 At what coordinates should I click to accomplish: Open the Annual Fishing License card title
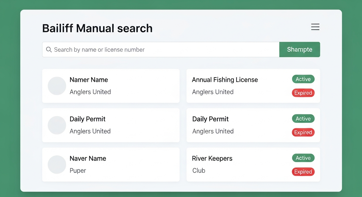225,80
